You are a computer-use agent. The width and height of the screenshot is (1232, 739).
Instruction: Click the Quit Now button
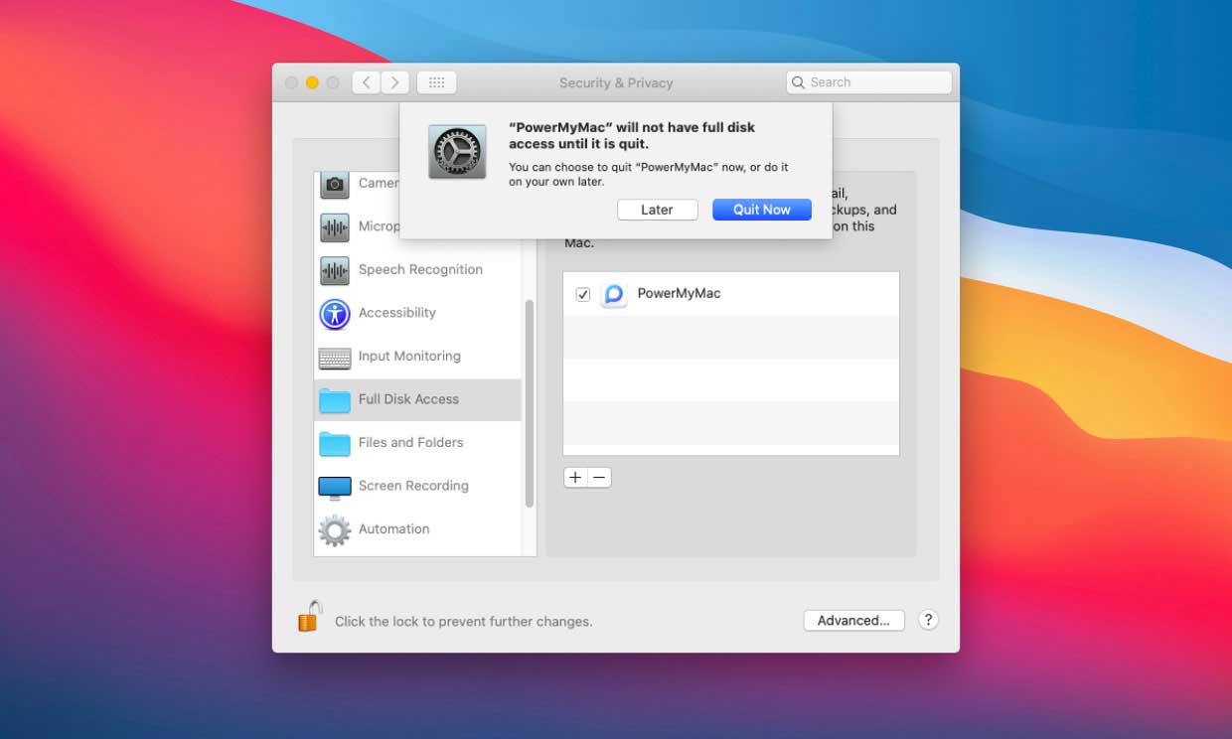click(x=762, y=210)
